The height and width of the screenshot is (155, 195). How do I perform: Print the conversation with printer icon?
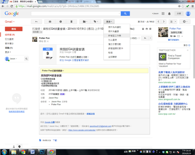[147, 29]
